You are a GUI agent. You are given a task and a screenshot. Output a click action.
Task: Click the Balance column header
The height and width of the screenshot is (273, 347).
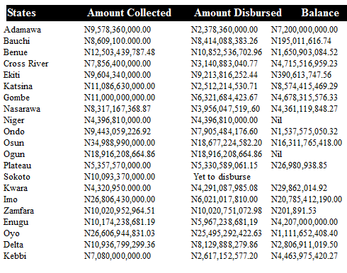[x=320, y=13]
